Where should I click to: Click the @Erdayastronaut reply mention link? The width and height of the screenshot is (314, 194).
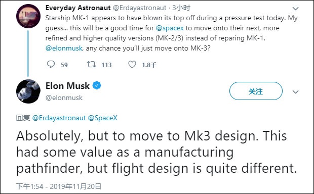[x=59, y=118]
